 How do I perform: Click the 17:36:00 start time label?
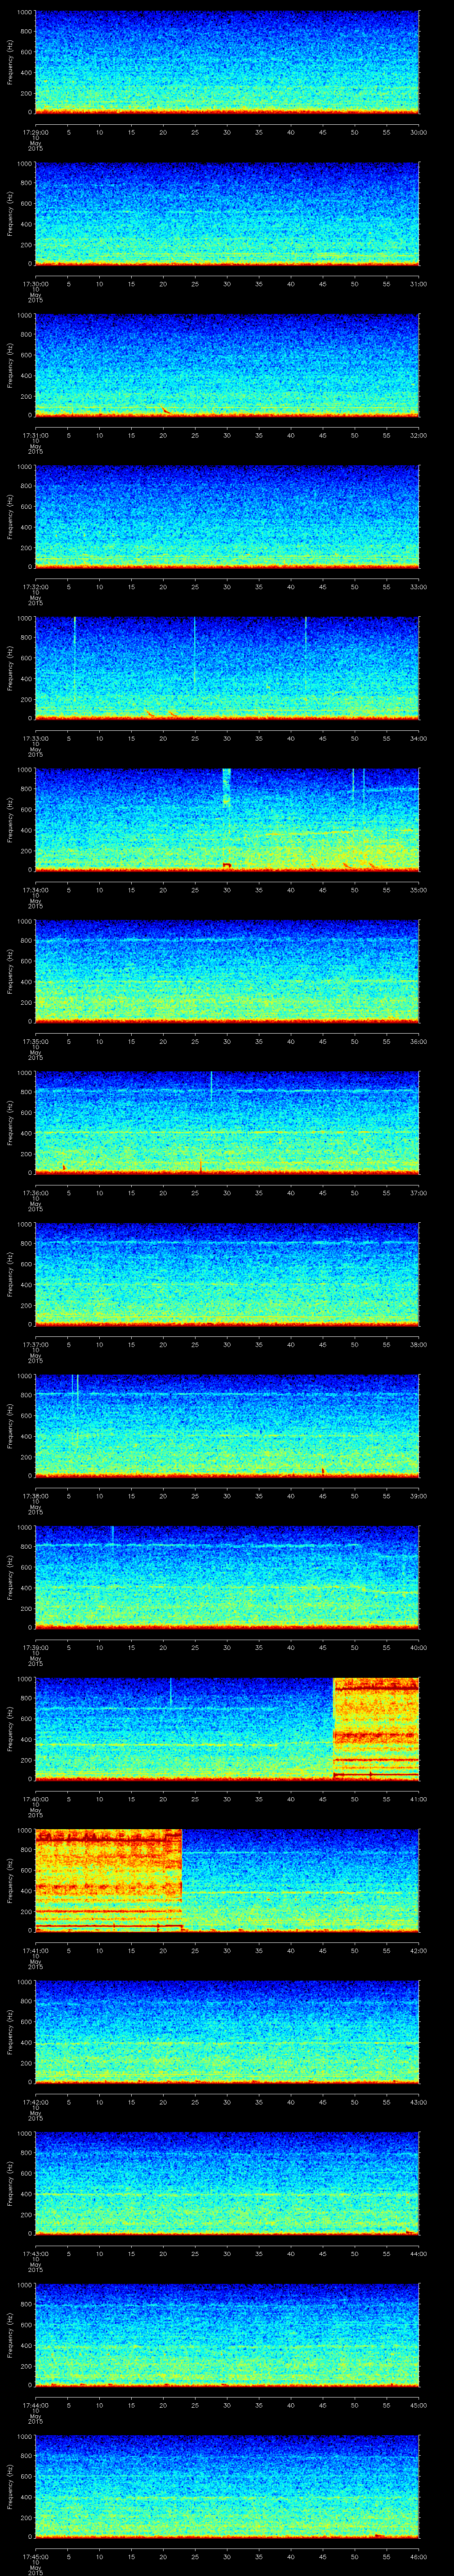tap(35, 1193)
